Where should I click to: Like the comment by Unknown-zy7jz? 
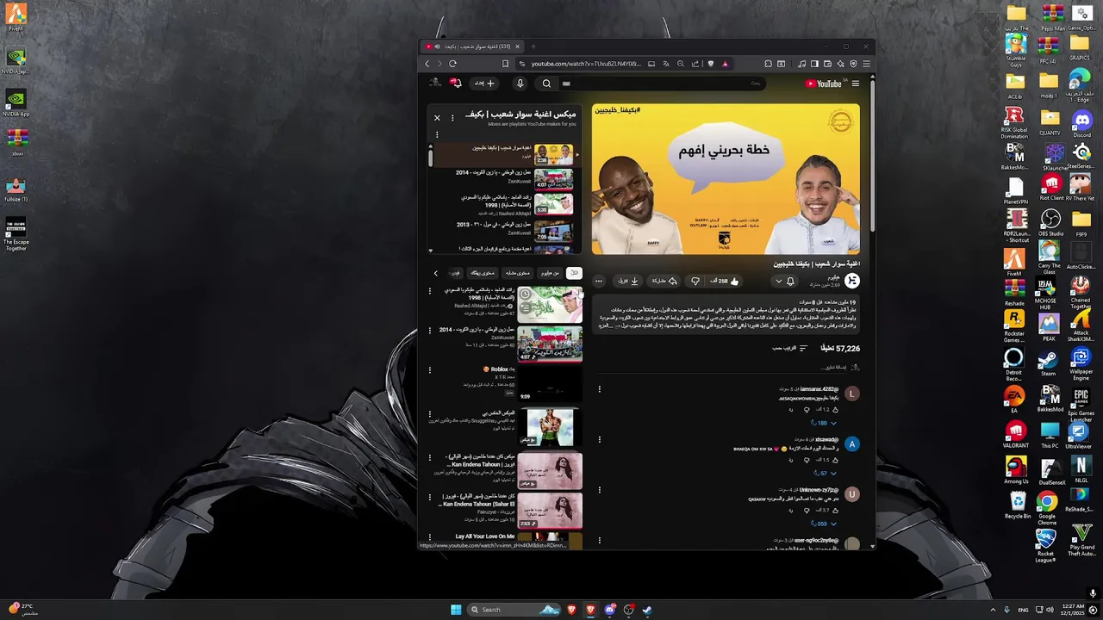837,510
